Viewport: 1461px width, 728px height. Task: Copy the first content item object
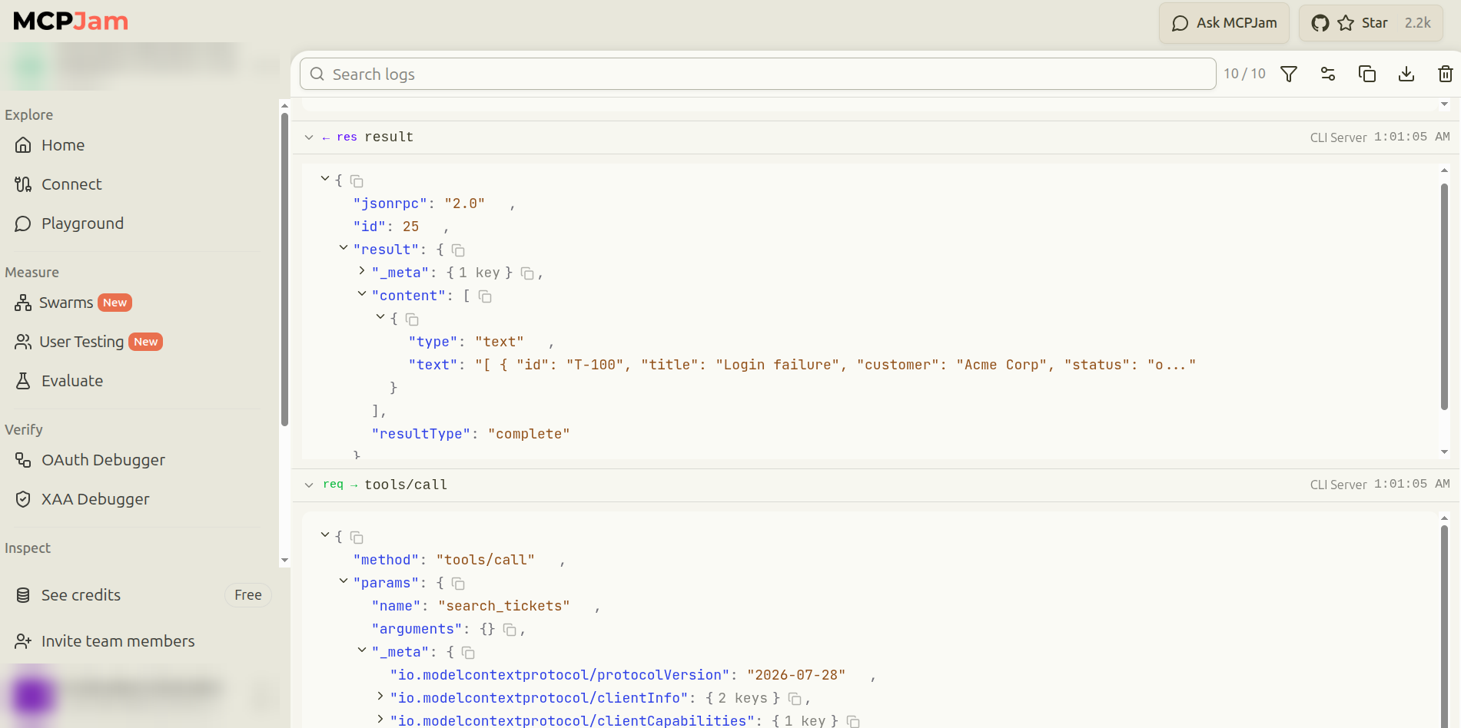(412, 319)
